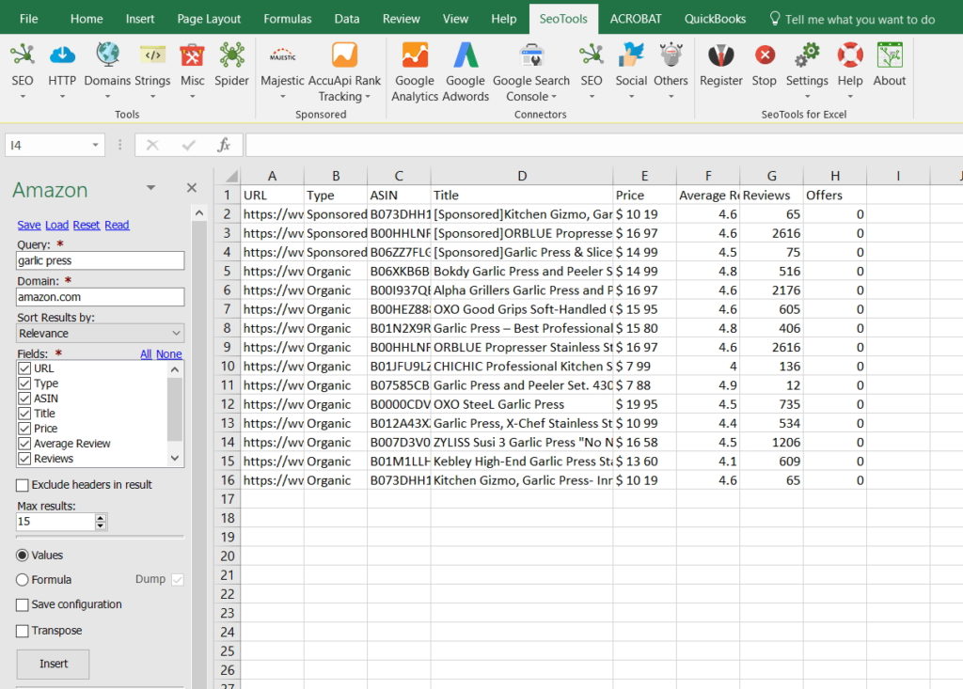Viewport: 963px width, 689px height.
Task: Click the Register icon
Action: coord(721,55)
